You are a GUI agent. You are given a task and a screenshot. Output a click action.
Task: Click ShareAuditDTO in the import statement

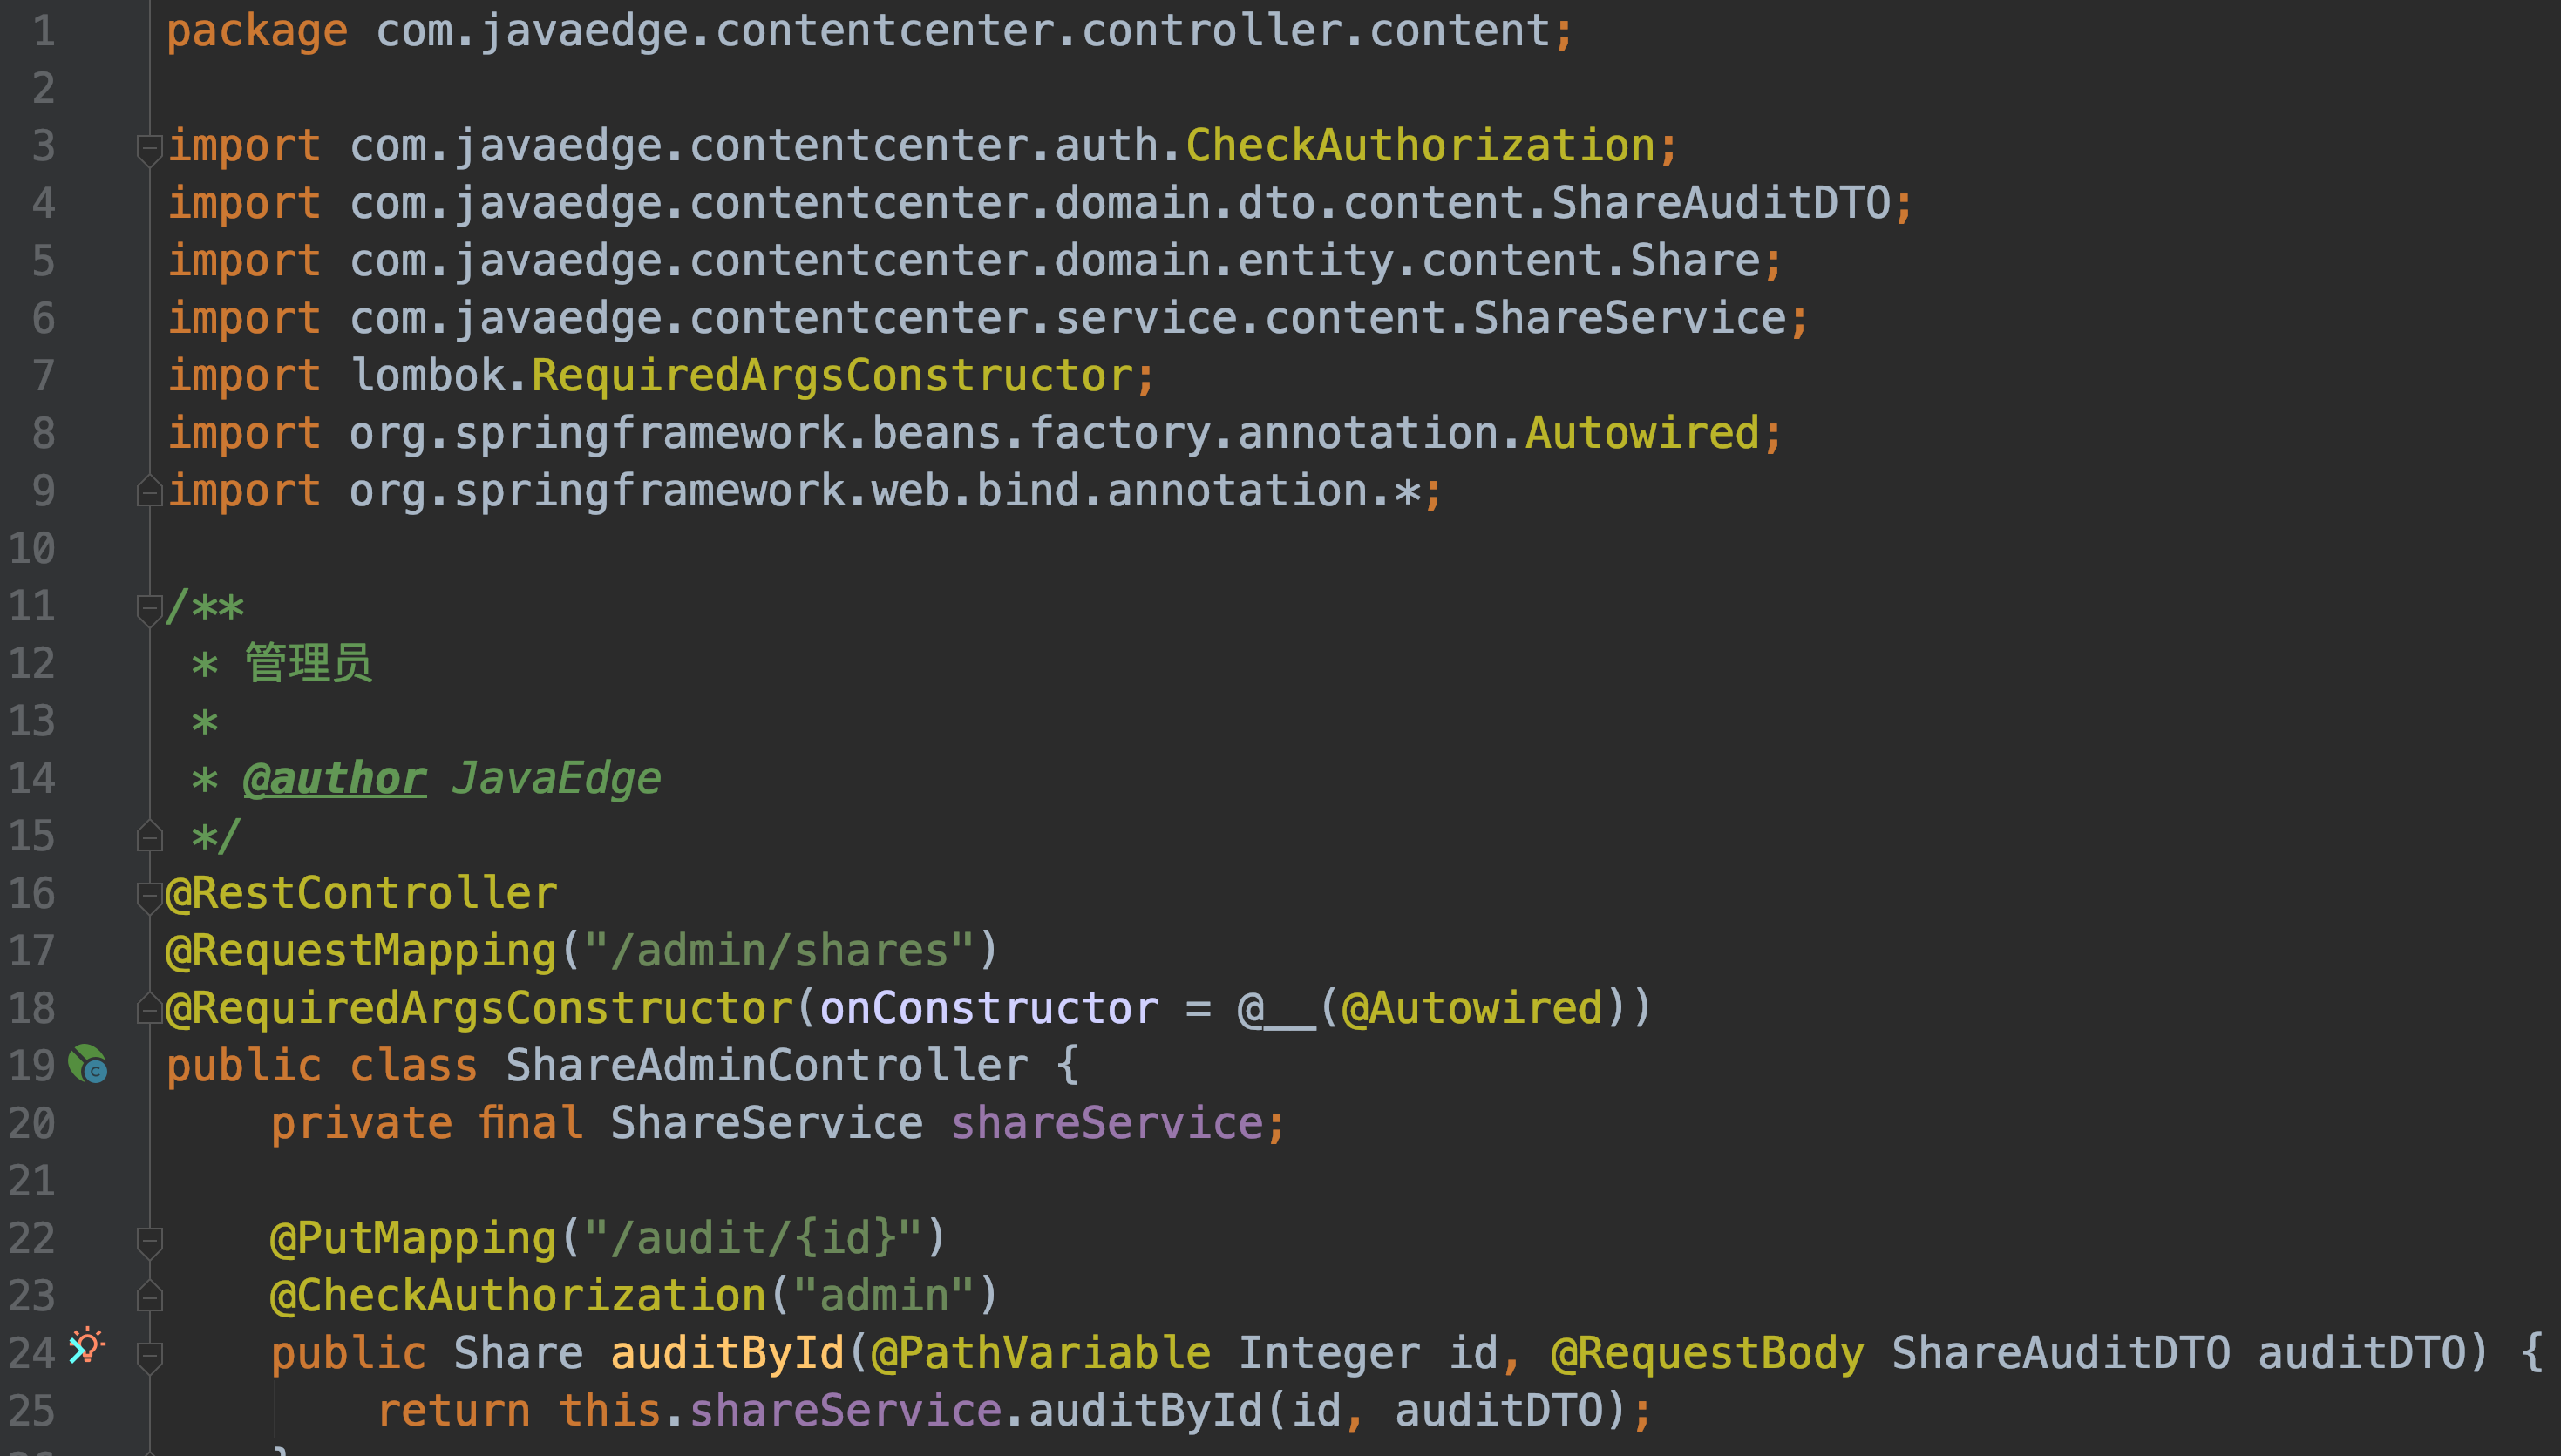click(x=1721, y=203)
